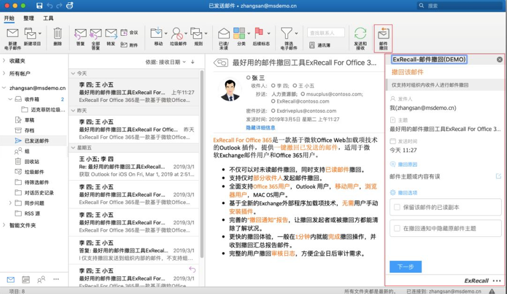Screen dimensions: 507x294
Task: Click the Junk (垃圾邮件) icon
Action: (177, 33)
